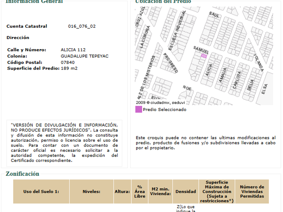The width and height of the screenshot is (283, 212).
Task: Click the SAMUEL street label on map
Action: [201, 50]
